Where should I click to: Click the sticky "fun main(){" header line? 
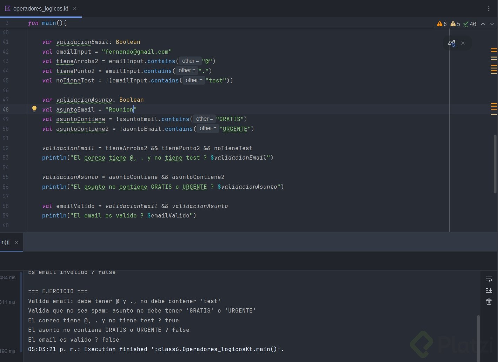coord(47,23)
